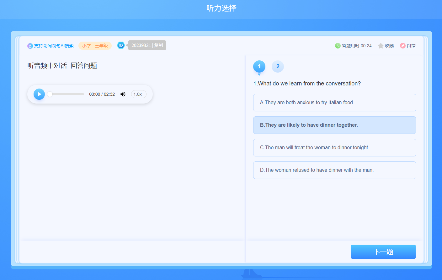Click the 纠错 correction label
Screen dimensions: 442x280
pyautogui.click(x=411, y=46)
